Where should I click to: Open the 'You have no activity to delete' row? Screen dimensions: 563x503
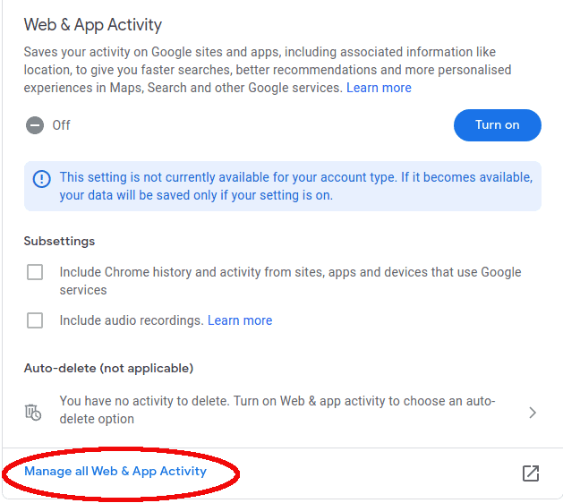tap(282, 410)
